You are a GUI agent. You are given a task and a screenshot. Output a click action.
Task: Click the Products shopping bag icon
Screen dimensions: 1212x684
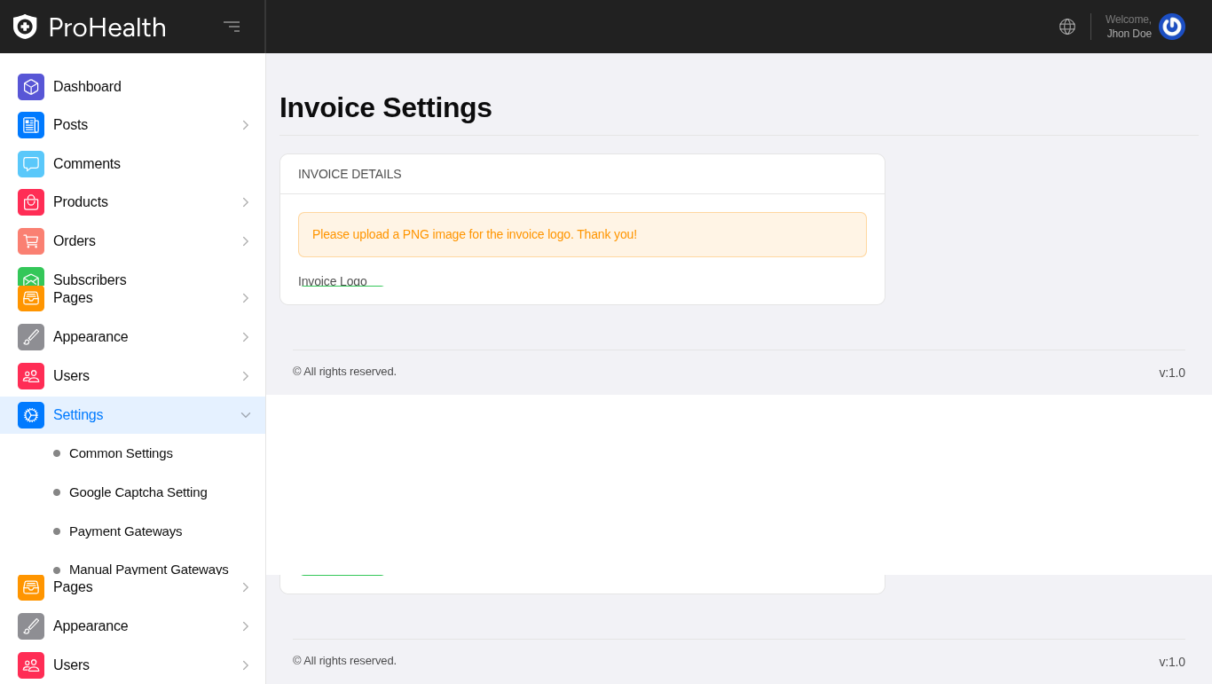pos(31,202)
